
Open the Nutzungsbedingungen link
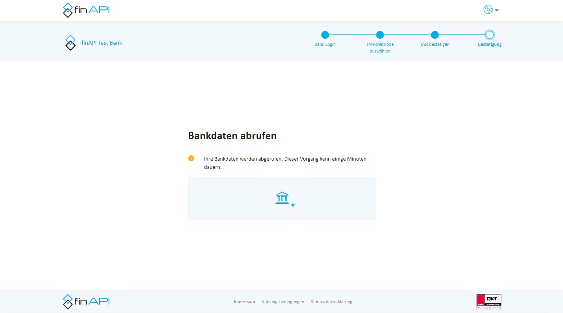point(282,302)
